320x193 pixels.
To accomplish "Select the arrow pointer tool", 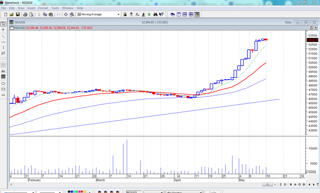I will pos(4,24).
